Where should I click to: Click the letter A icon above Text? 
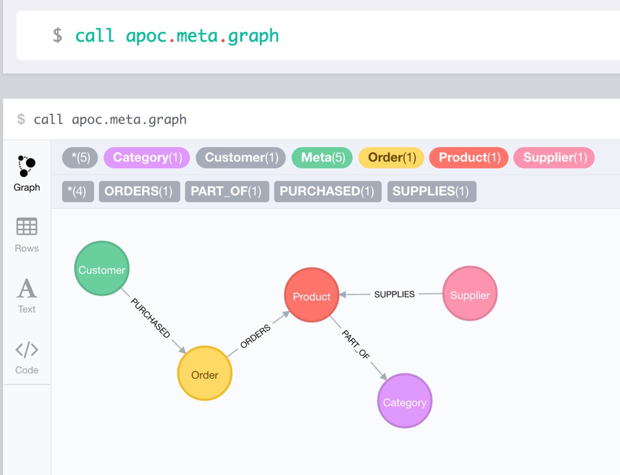(x=26, y=288)
